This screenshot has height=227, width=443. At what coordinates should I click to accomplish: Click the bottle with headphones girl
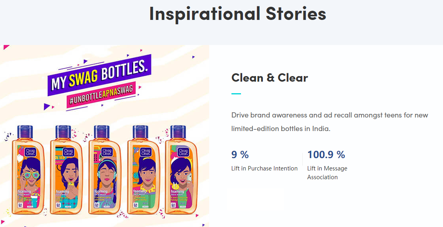coord(105,170)
